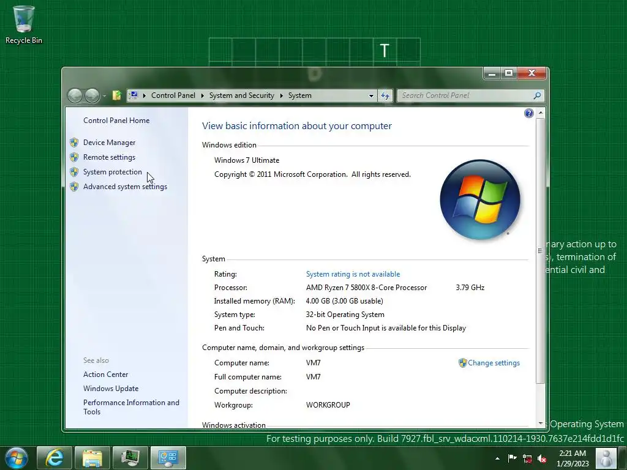Open recent pages dropdown arrow
The image size is (627, 470).
[x=104, y=96]
